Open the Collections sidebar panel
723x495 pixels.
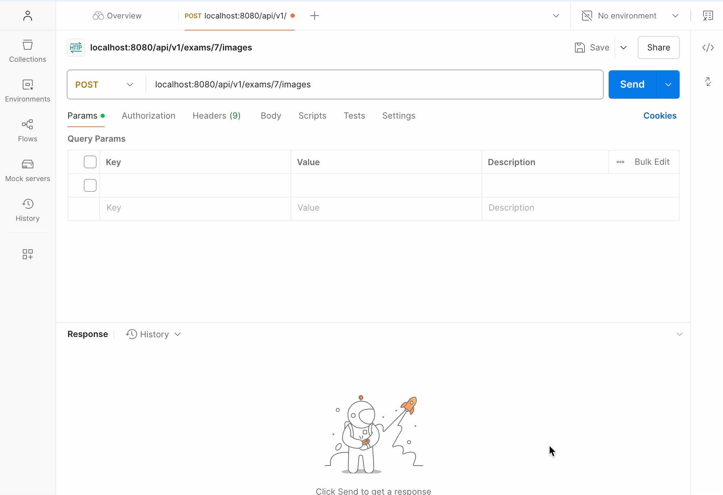tap(27, 51)
